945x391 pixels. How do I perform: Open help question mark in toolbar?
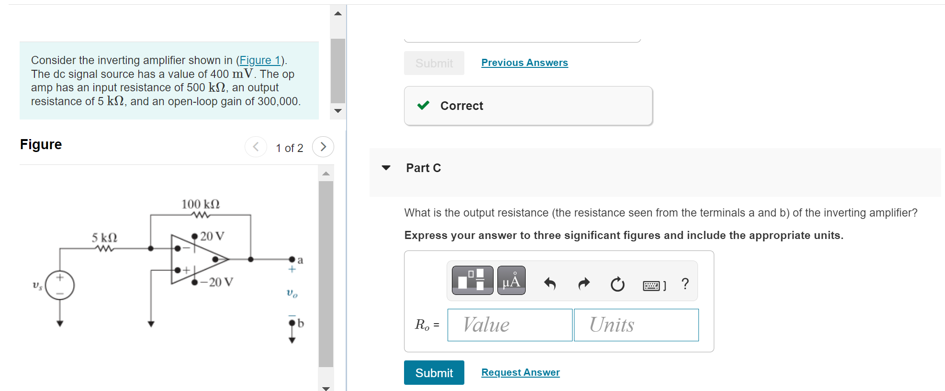[685, 284]
